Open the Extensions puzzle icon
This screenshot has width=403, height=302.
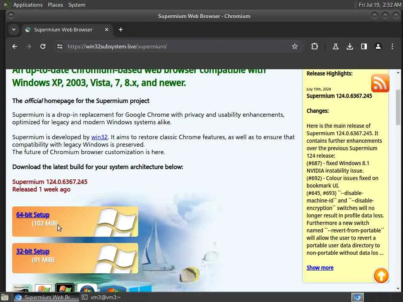click(314, 46)
